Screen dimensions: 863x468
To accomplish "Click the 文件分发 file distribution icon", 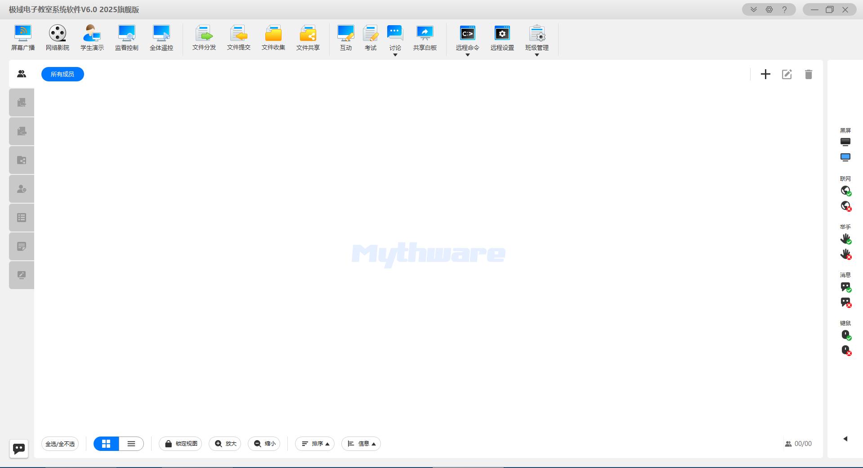I will click(204, 38).
